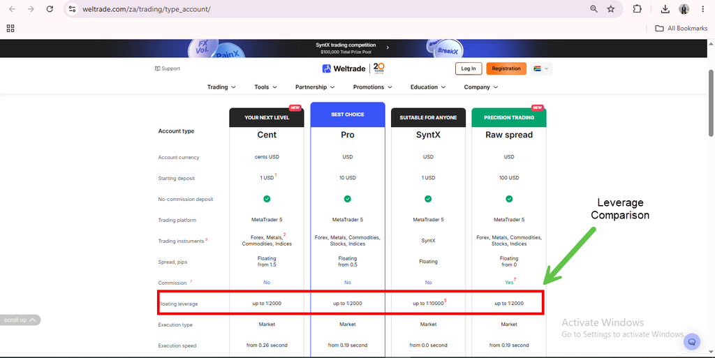Click the banner arrow next to SyntX competition
This screenshot has width=715, height=358.
tap(388, 47)
